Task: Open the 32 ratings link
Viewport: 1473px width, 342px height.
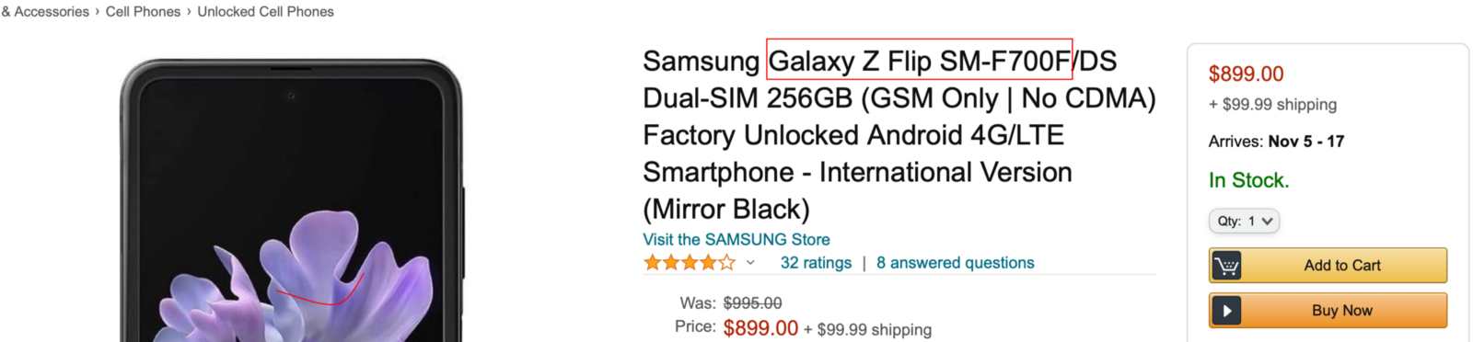Action: coord(816,263)
